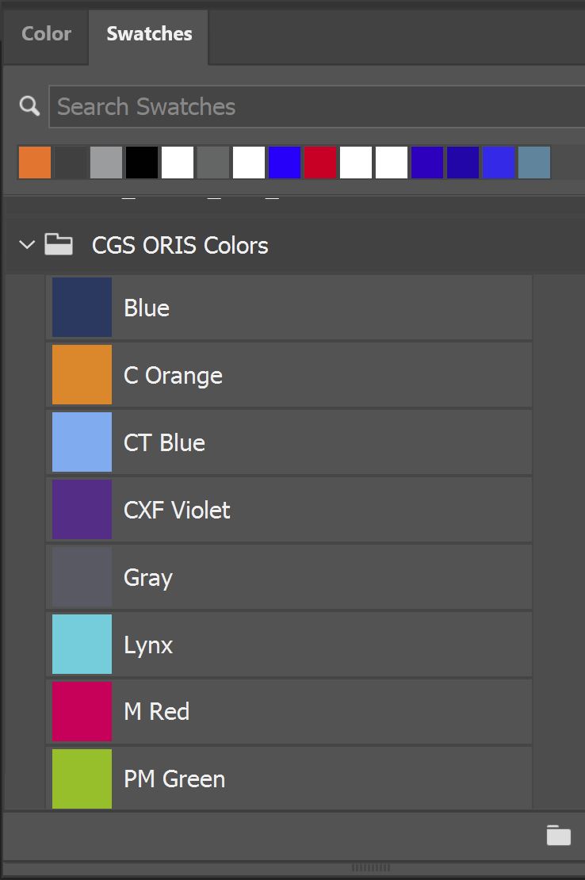Switch to the Color tab
Viewport: 585px width, 880px height.
coord(45,34)
